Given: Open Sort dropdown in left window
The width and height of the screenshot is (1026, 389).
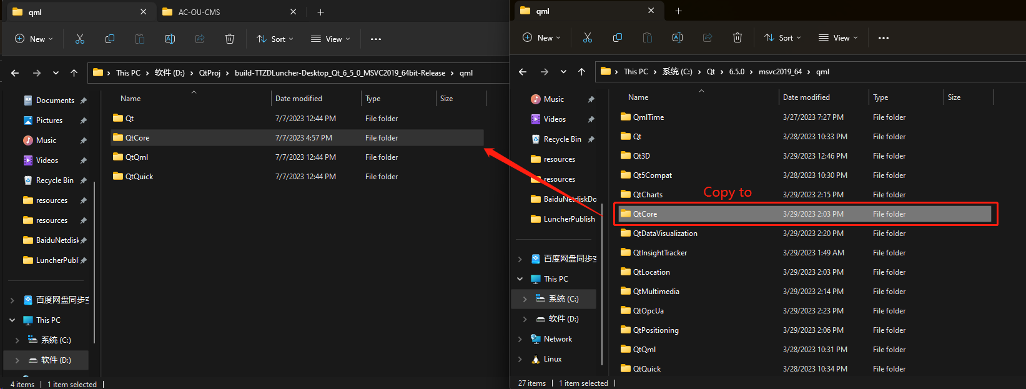Looking at the screenshot, I should tap(275, 39).
